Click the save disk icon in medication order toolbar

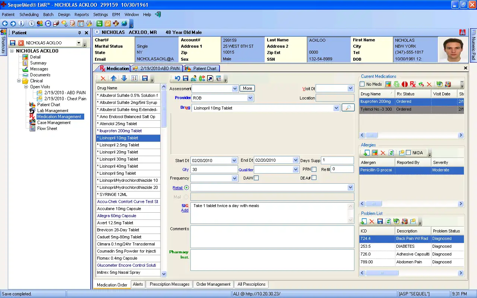[x=185, y=78]
